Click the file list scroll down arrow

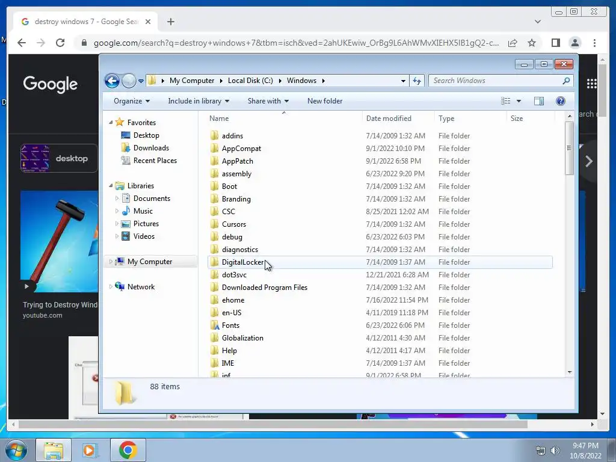[569, 372]
